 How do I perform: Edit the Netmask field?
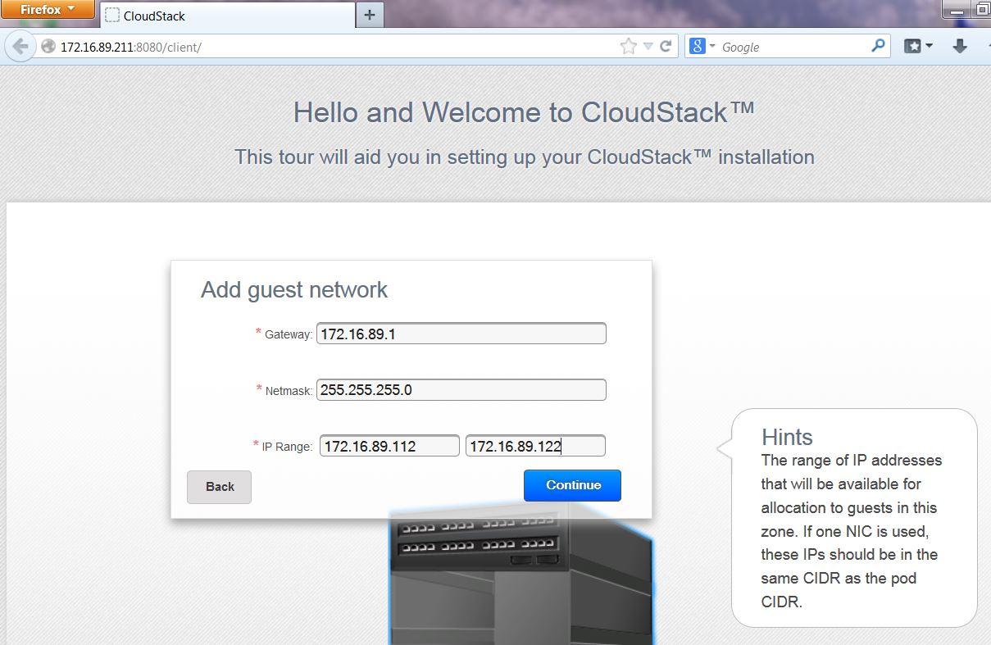[461, 390]
